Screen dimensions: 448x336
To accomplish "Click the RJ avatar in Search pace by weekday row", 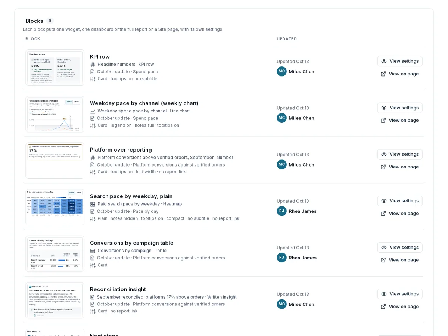I will point(282,211).
